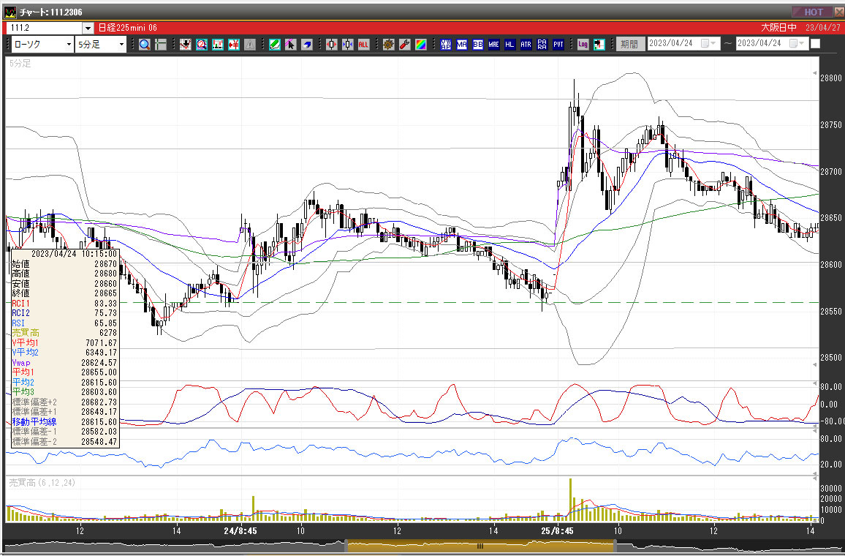Click the 24/8:45 time axis label
This screenshot has width=845, height=556.
241,530
